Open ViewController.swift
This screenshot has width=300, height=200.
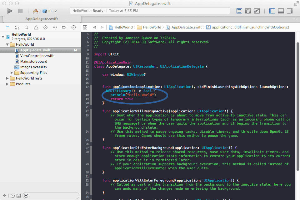[37, 56]
